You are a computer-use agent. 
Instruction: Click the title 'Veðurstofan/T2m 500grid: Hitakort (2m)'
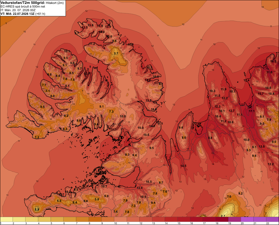pyautogui.click(x=32, y=3)
